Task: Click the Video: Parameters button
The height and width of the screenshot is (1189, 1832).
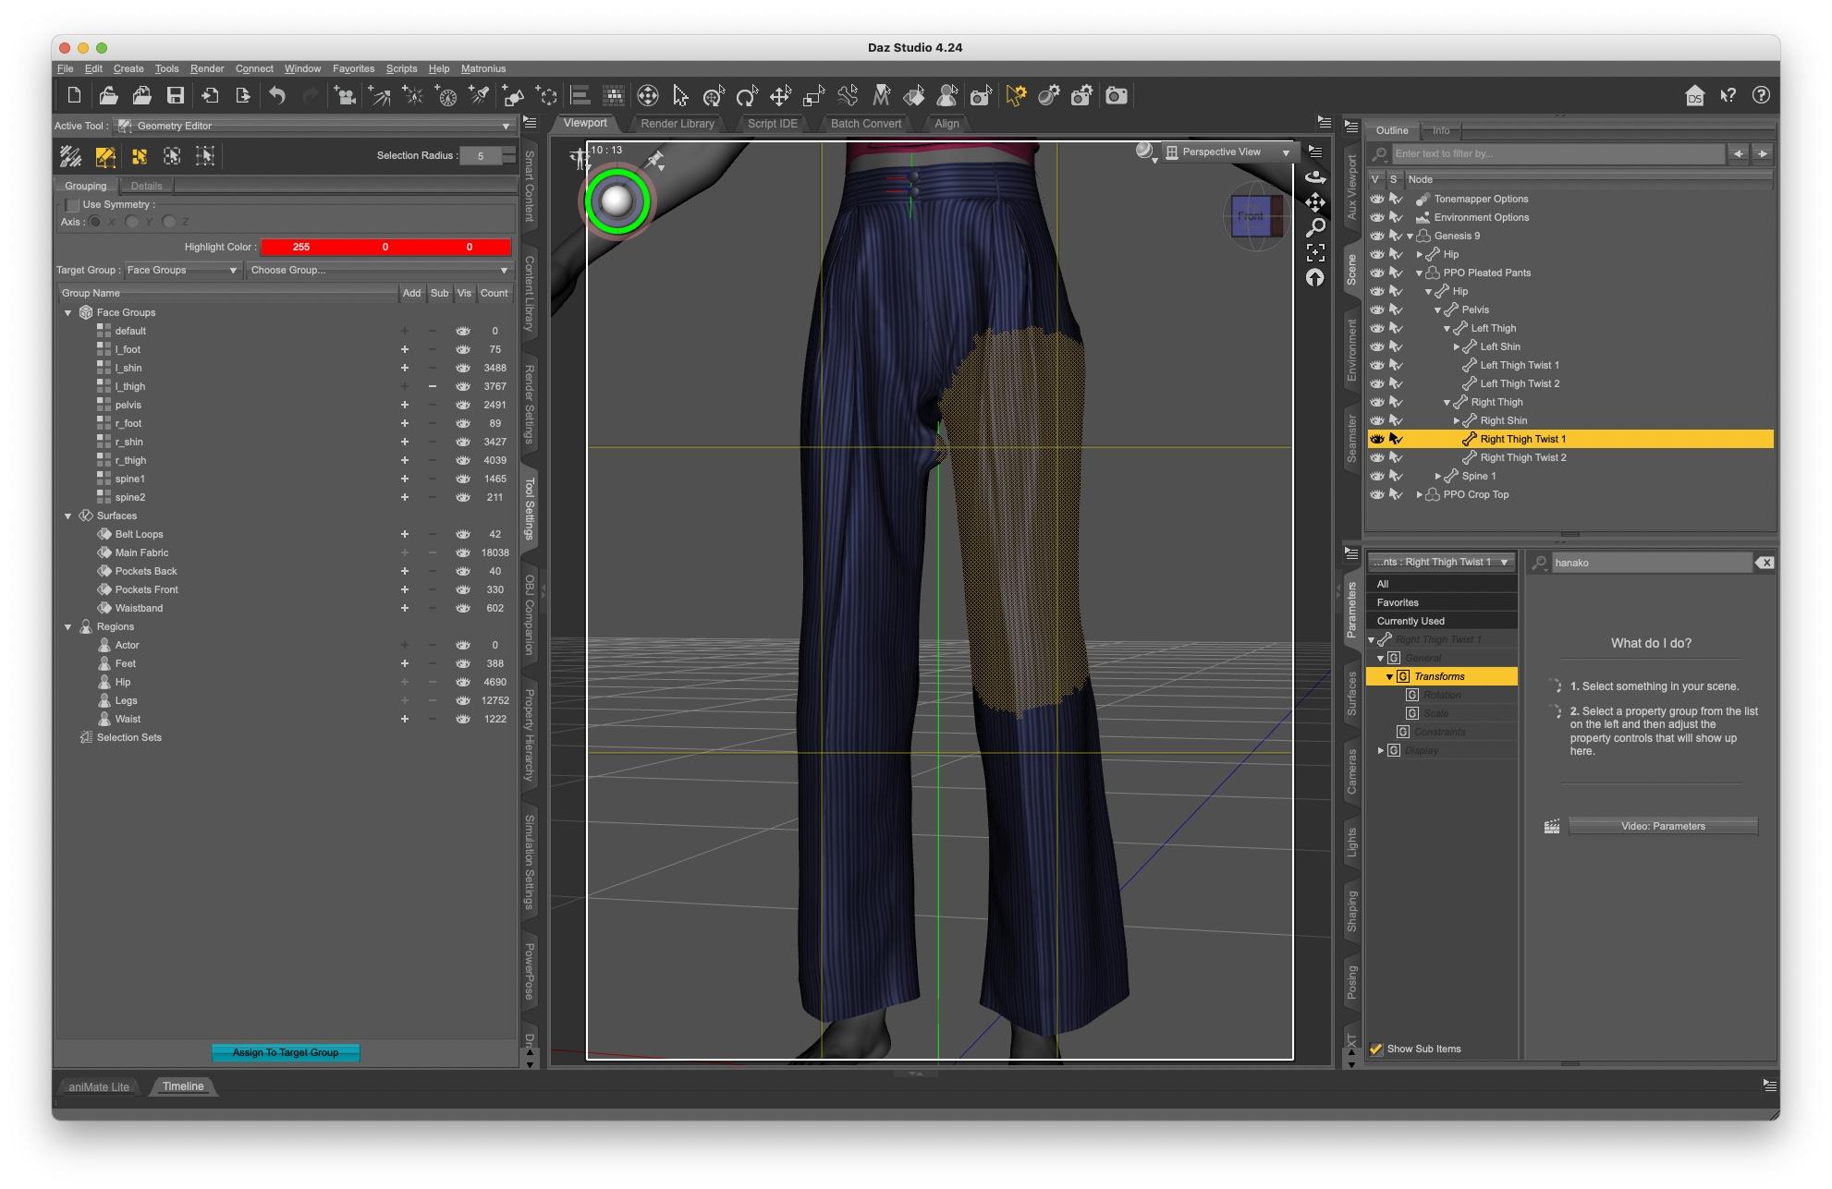Action: pyautogui.click(x=1662, y=826)
